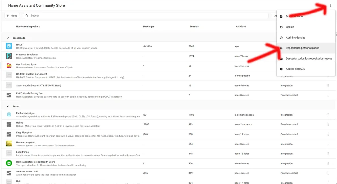
Task: Click the Home Assistant Global Health Score icon
Action: (9, 163)
